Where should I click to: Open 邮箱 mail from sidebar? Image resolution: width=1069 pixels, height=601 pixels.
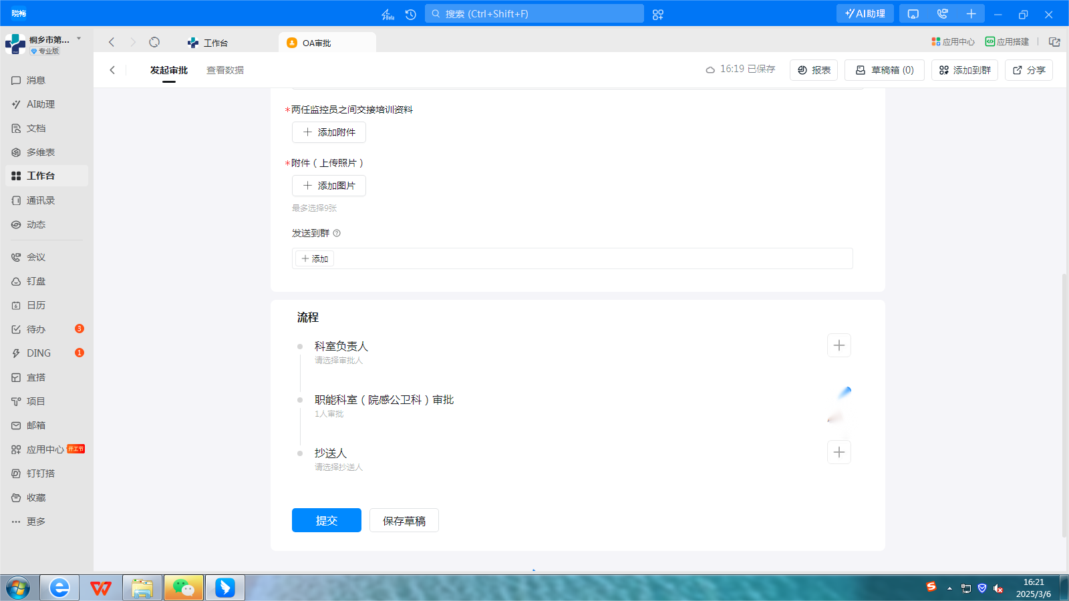[35, 425]
